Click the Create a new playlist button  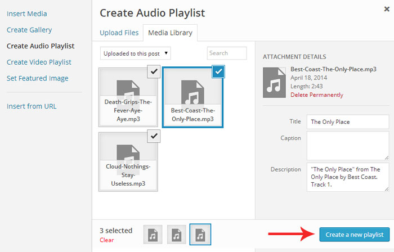355,235
